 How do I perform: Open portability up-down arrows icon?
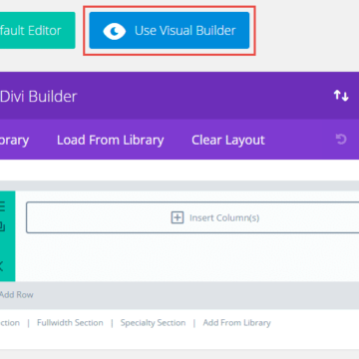point(341,96)
